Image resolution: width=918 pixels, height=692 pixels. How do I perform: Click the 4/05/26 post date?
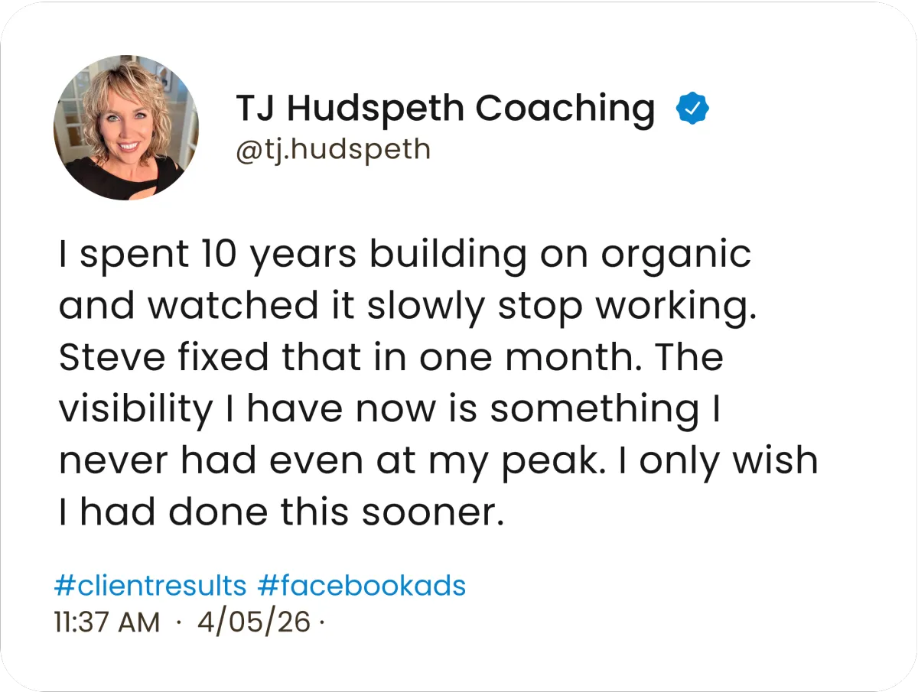(254, 622)
